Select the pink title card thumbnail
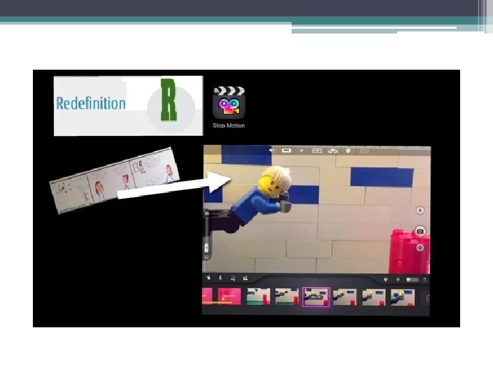Screen dimensions: 493x369 point(229,297)
